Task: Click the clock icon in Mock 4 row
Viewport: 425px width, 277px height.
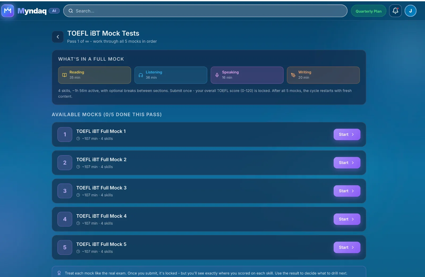Action: pyautogui.click(x=78, y=223)
